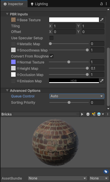Click the Metallic Map slider handle
110x182 pixels.
(x=50, y=44)
